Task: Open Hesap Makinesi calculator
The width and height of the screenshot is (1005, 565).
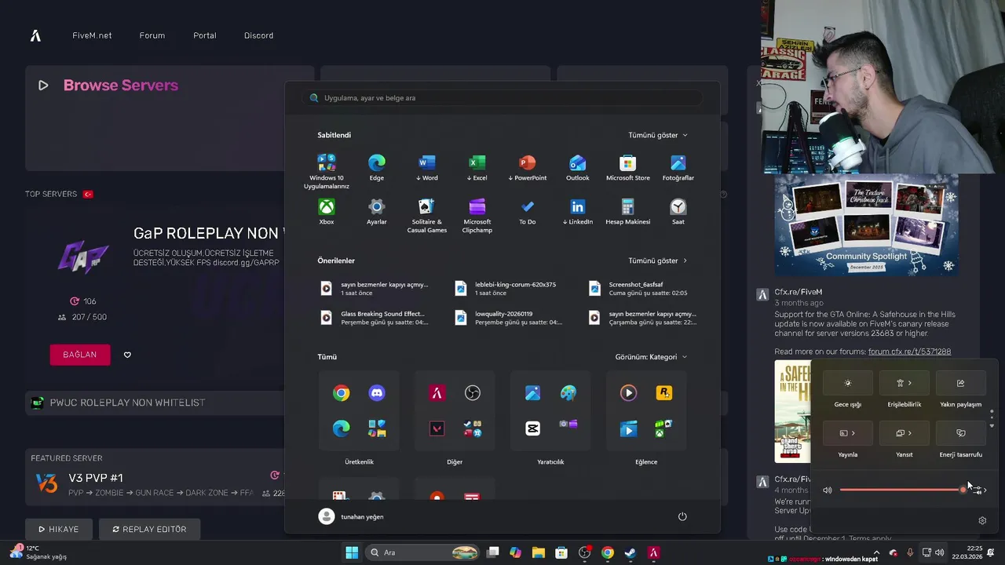Action: 628,212
